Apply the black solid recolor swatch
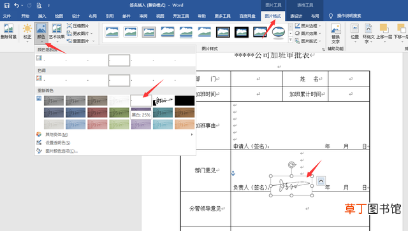The height and width of the screenshot is (231, 408). point(184,101)
